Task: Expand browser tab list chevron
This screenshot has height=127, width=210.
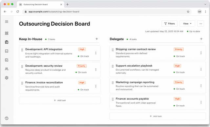Action: pos(205,4)
